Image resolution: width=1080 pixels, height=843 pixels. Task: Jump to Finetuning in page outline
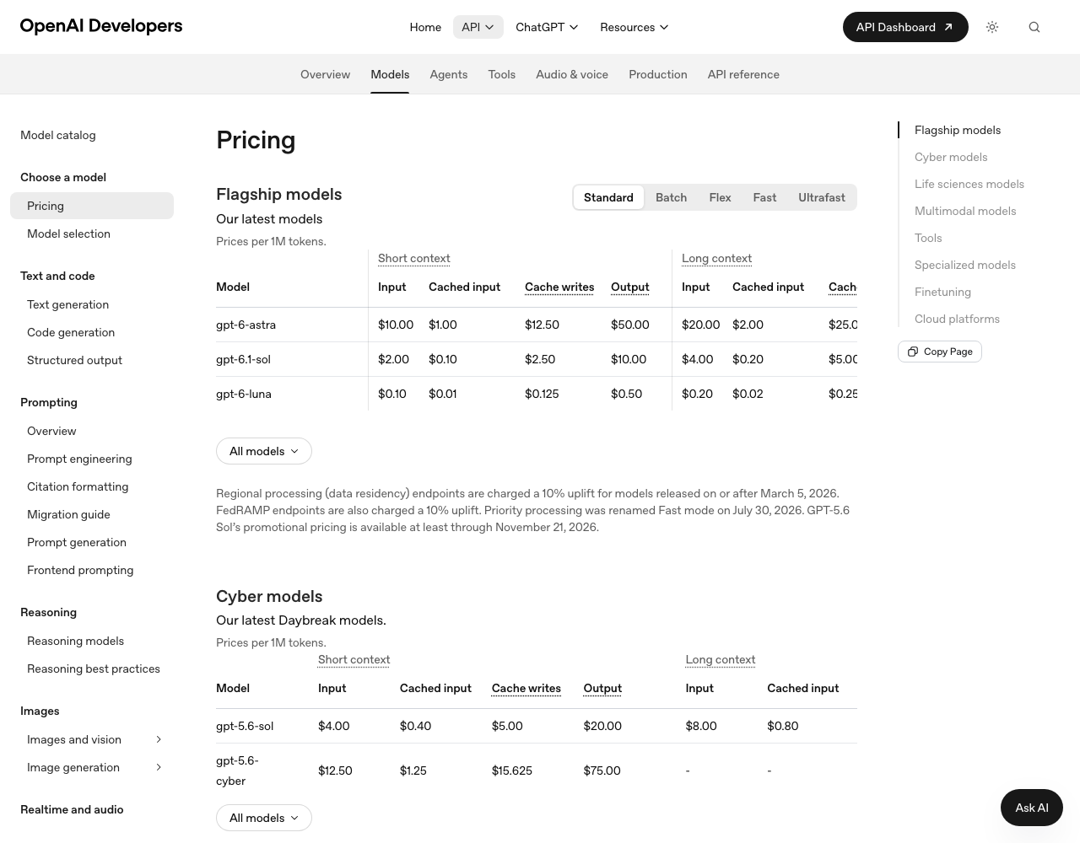pos(942,292)
